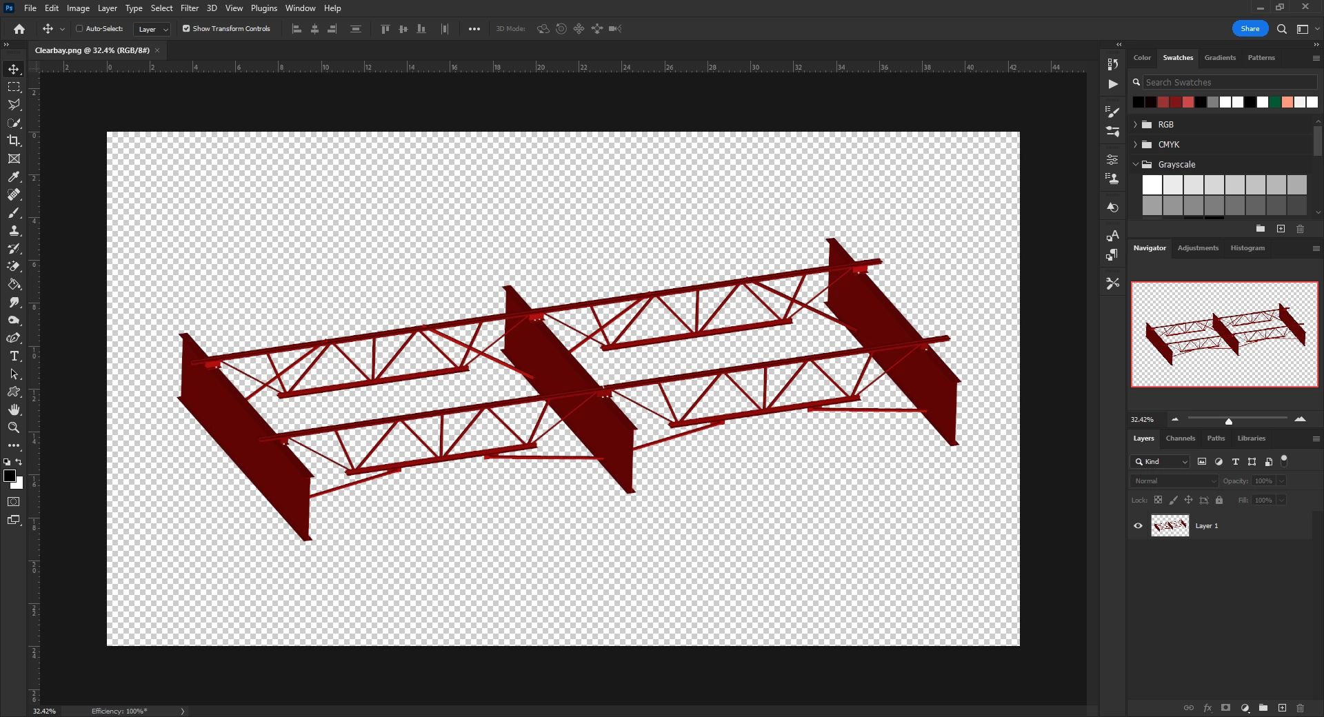This screenshot has height=717, width=1324.
Task: Click the foreground color swatch
Action: (x=10, y=476)
